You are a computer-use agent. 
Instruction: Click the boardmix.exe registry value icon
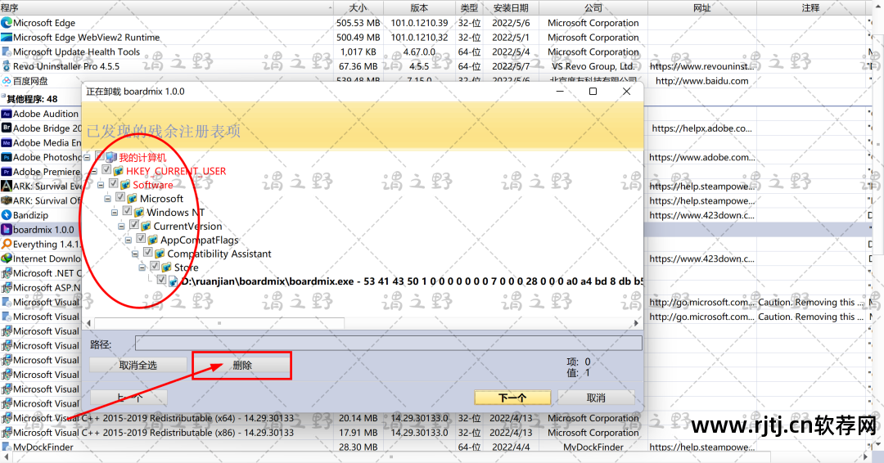(174, 281)
